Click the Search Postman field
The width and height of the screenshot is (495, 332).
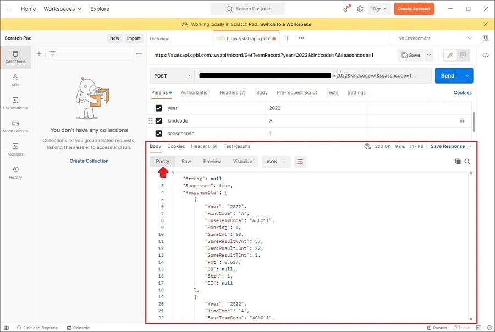tap(248, 9)
